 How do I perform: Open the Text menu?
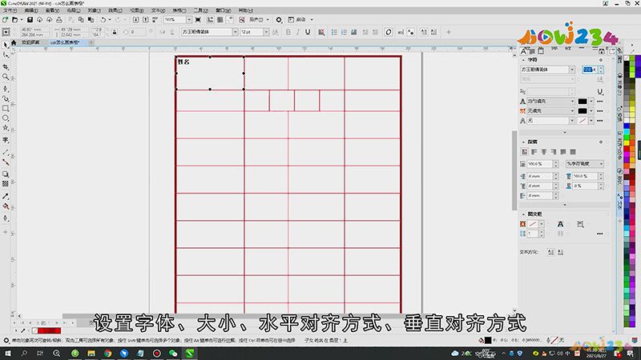click(x=158, y=10)
